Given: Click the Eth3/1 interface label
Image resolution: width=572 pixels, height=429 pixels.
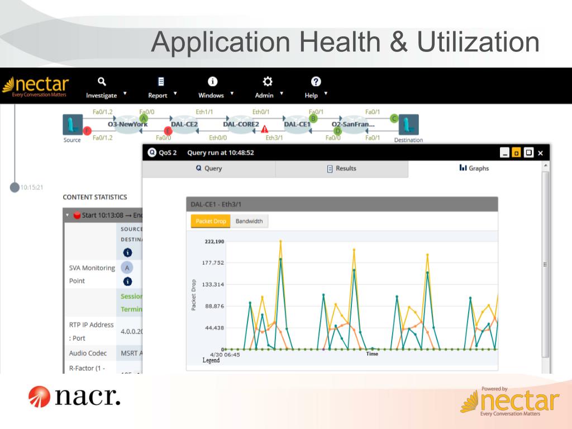Looking at the screenshot, I should click(274, 137).
